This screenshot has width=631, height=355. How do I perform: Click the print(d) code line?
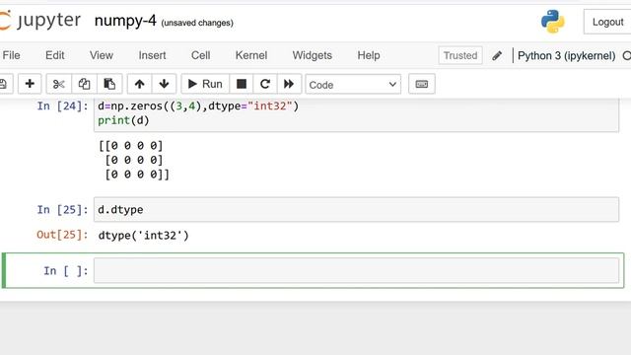coord(123,120)
